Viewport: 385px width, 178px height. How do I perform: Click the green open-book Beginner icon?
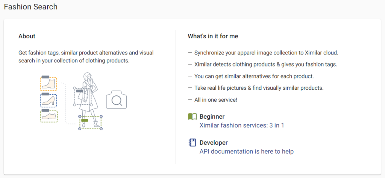[x=192, y=116]
